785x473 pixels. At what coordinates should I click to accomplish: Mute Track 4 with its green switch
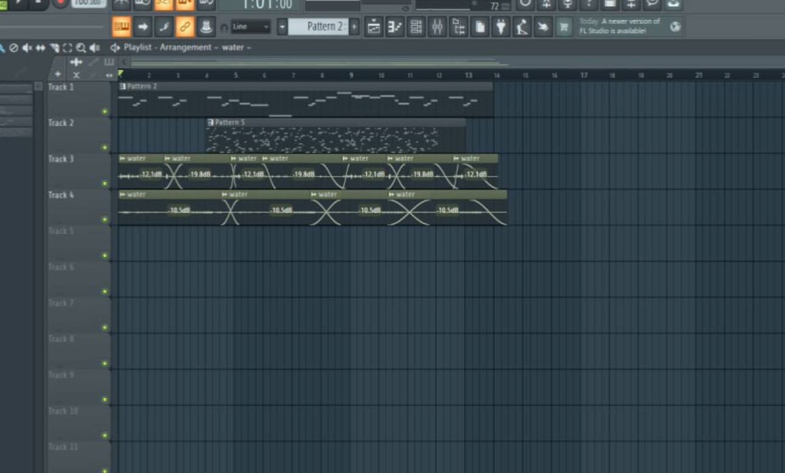(x=105, y=219)
